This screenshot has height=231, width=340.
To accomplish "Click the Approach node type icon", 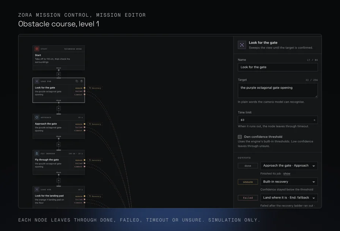I will 37,117.
